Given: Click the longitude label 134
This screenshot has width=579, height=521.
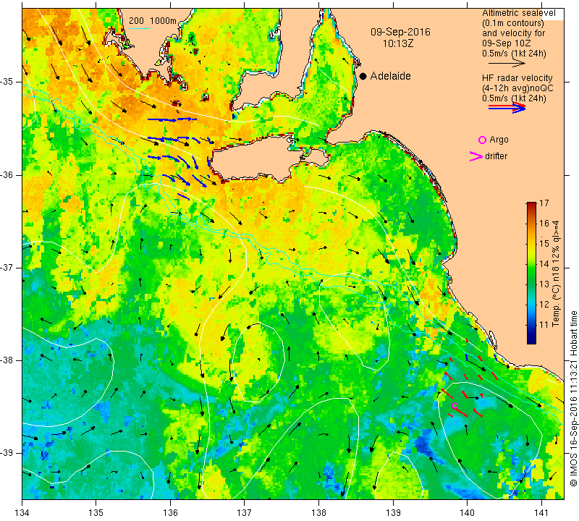Looking at the screenshot, I should click(22, 513).
